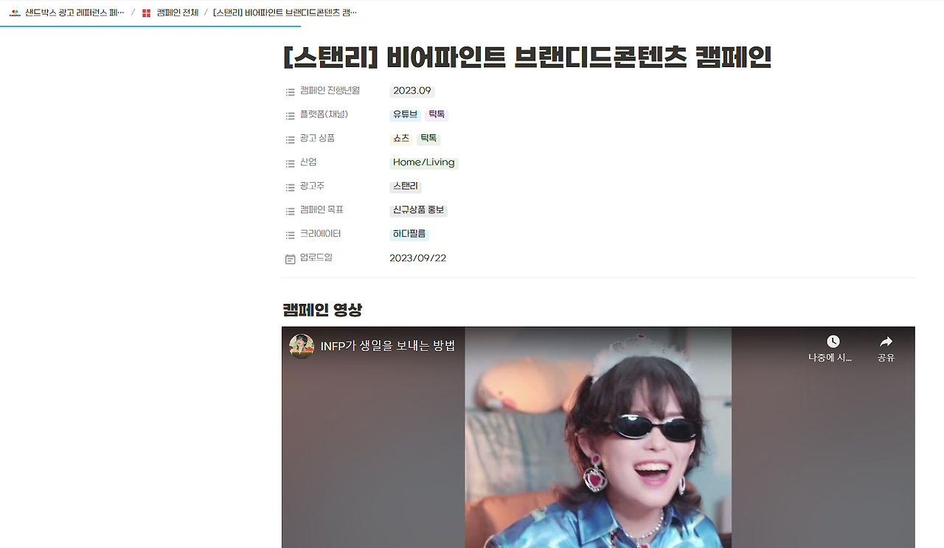Select the Home/Living industry tag
The width and height of the screenshot is (944, 548).
424,162
